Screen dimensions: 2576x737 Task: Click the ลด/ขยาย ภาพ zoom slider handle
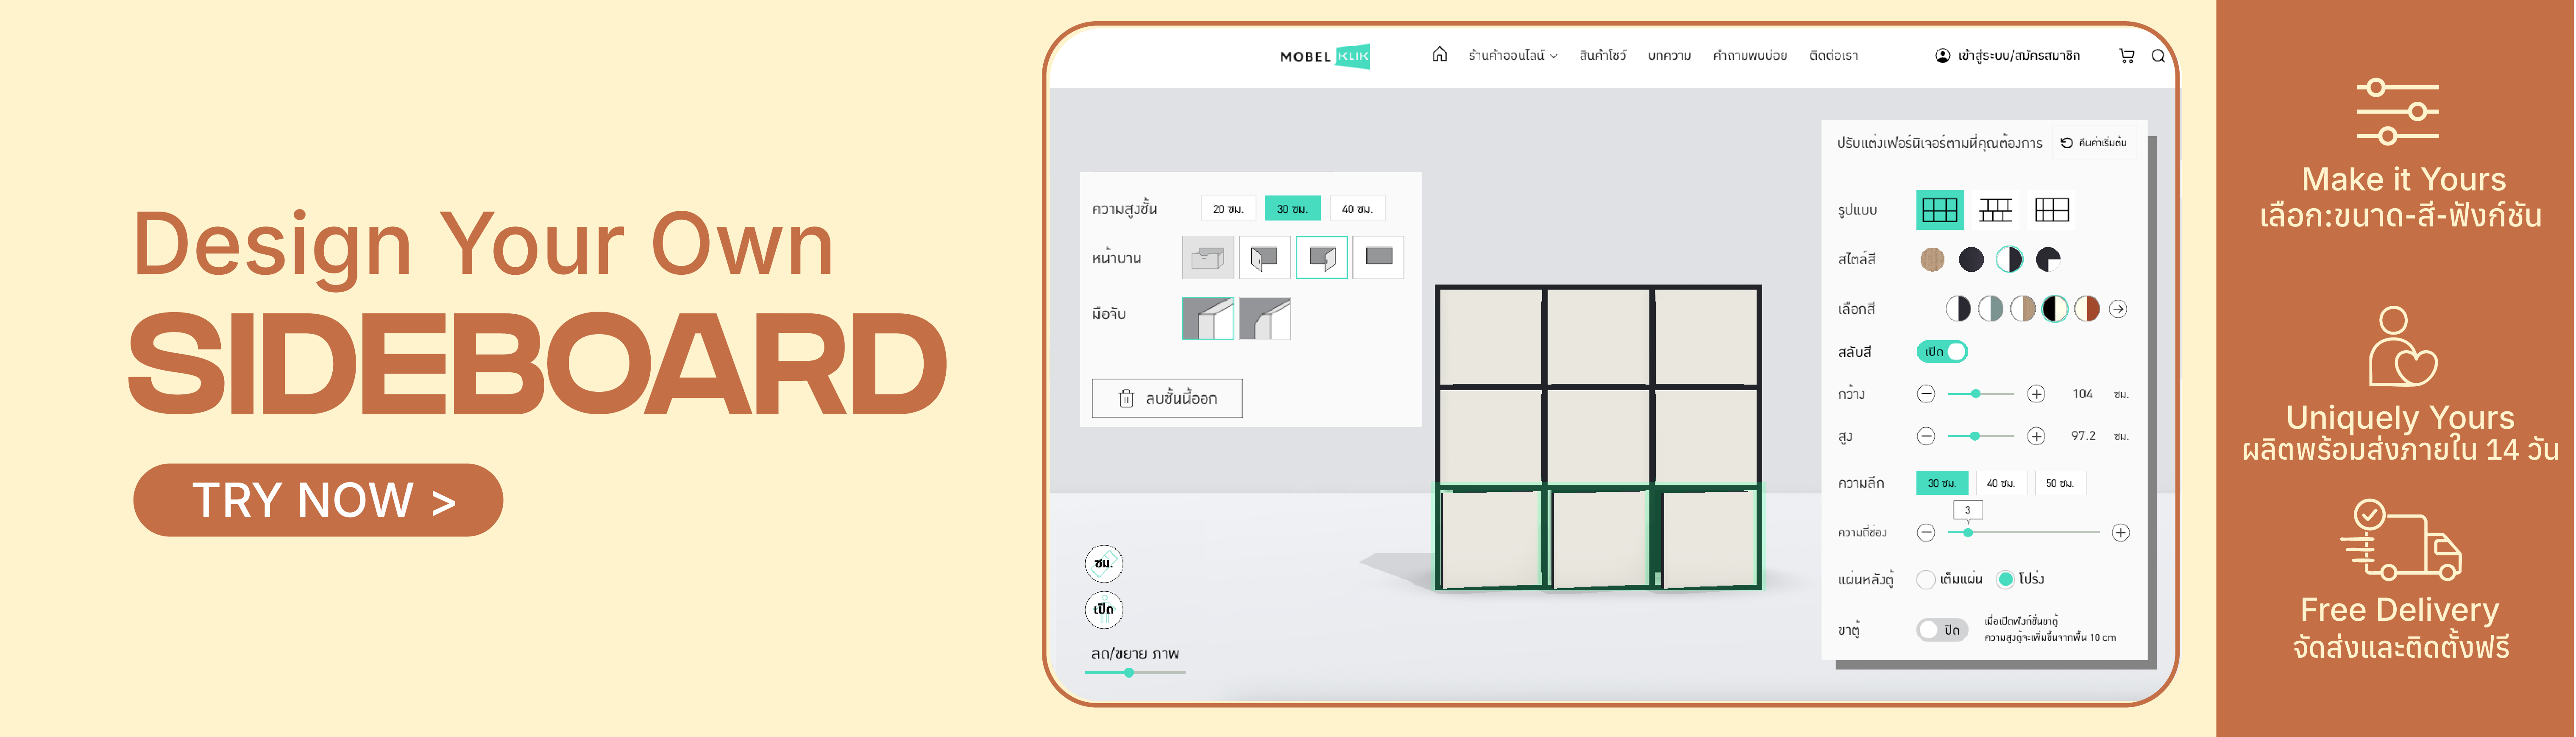[x=1129, y=673]
